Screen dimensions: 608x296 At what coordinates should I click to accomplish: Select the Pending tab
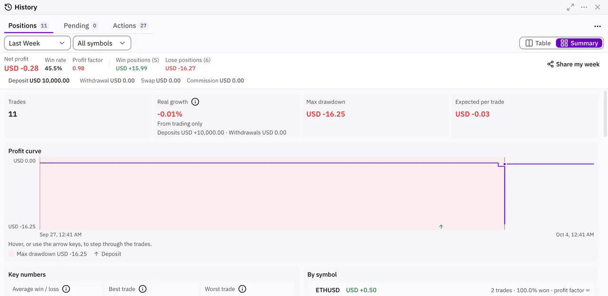(81, 26)
